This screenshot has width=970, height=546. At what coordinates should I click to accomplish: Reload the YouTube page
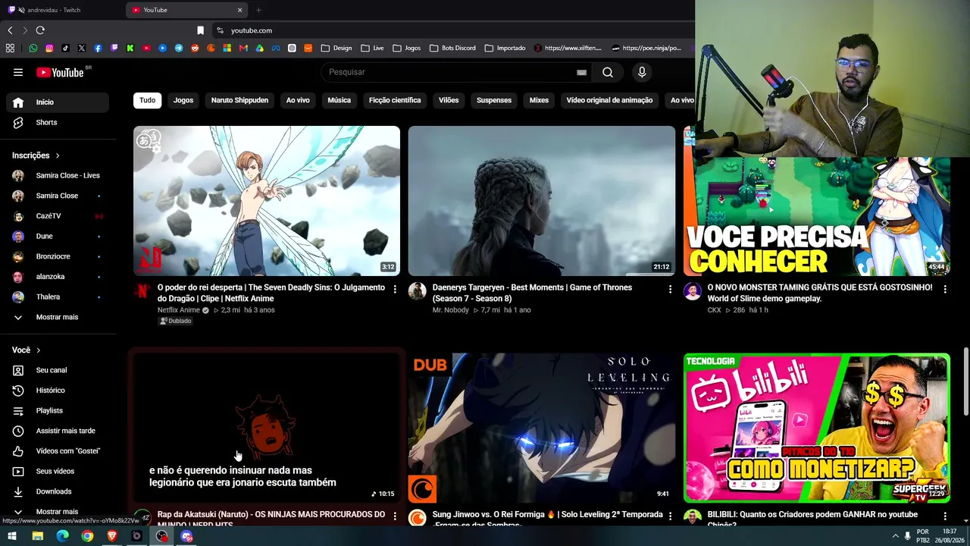coord(40,30)
